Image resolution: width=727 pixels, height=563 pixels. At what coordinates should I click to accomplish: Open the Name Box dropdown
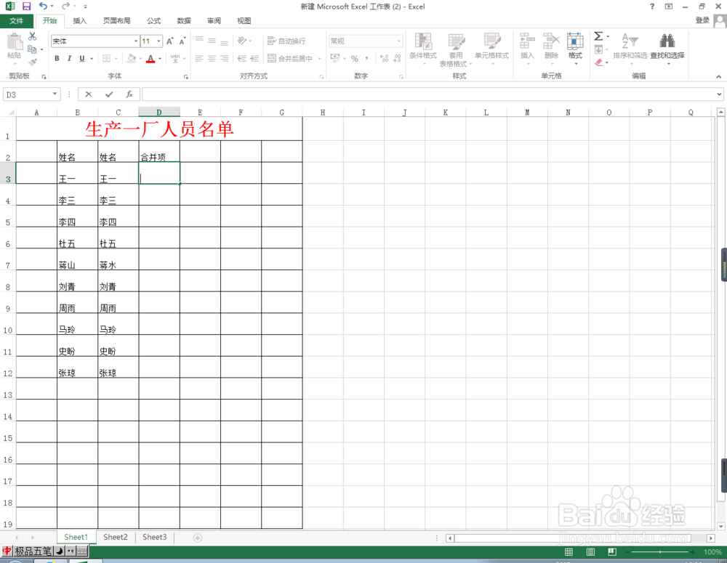coord(55,94)
